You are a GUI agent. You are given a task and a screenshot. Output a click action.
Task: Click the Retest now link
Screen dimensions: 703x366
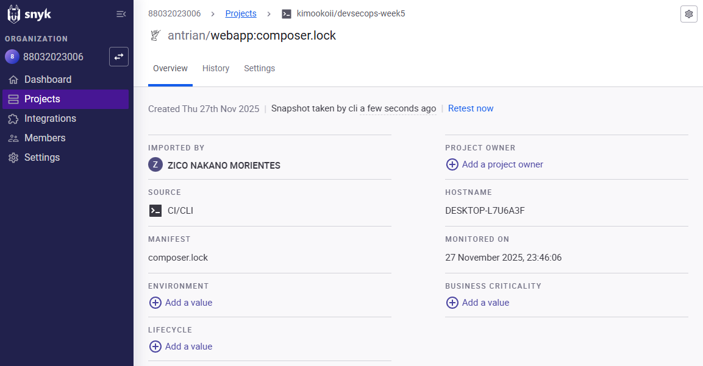point(470,108)
